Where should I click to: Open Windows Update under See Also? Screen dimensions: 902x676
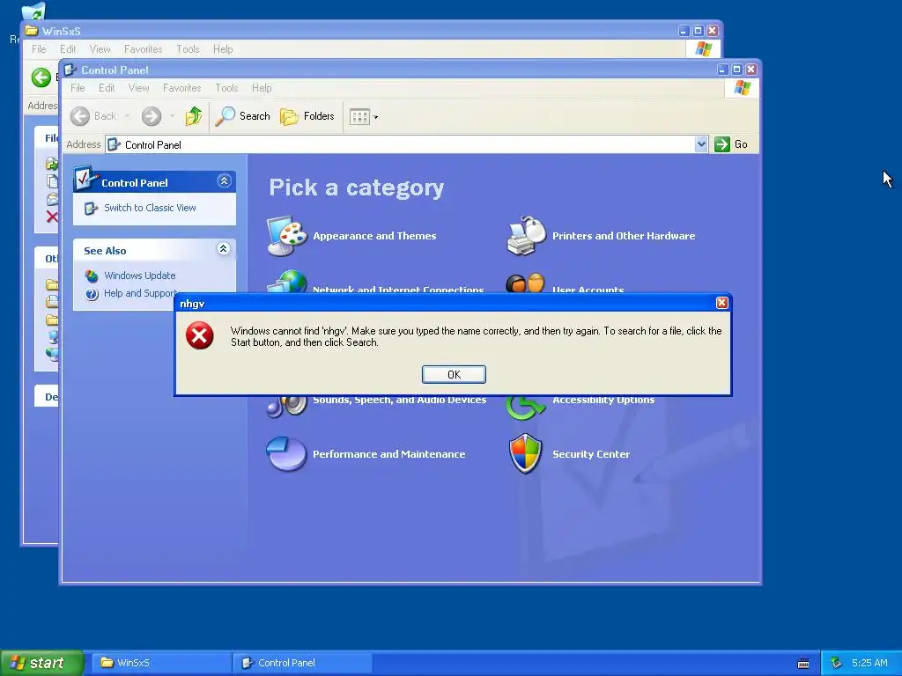point(140,276)
